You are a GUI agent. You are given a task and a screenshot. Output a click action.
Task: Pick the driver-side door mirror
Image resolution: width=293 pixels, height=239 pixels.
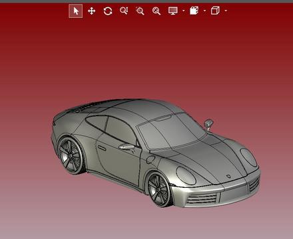pos(127,147)
